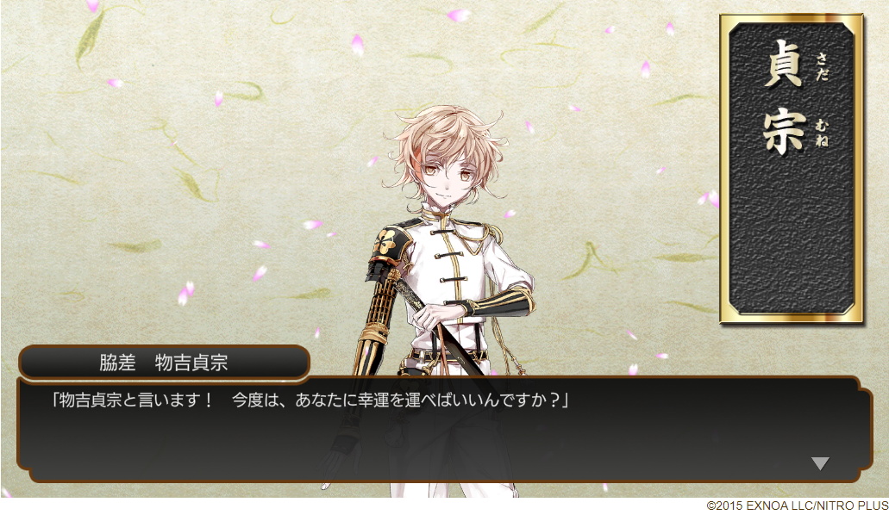This screenshot has height=515, width=889.
Task: Click the 宗 kanji on nameplate
Action: pos(784,132)
